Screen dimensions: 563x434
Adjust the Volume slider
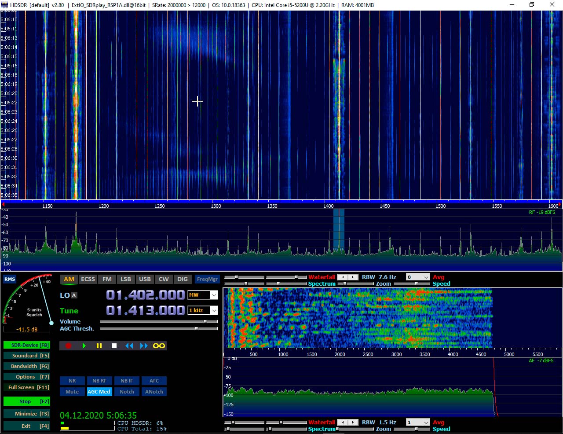159,322
